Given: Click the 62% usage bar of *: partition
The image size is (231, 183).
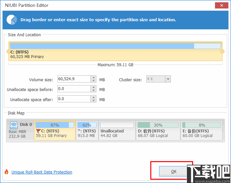Looking at the screenshot, I should tap(87, 125).
